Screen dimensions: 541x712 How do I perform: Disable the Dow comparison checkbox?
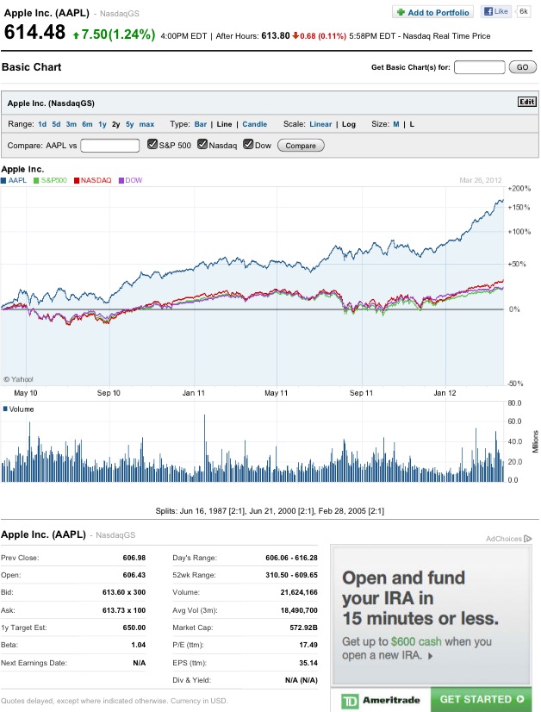click(x=249, y=145)
